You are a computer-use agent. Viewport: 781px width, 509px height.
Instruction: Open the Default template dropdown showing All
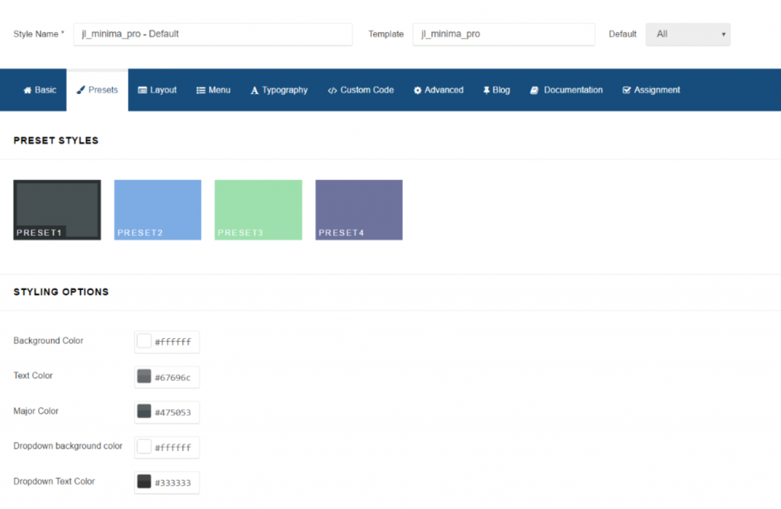(x=687, y=34)
